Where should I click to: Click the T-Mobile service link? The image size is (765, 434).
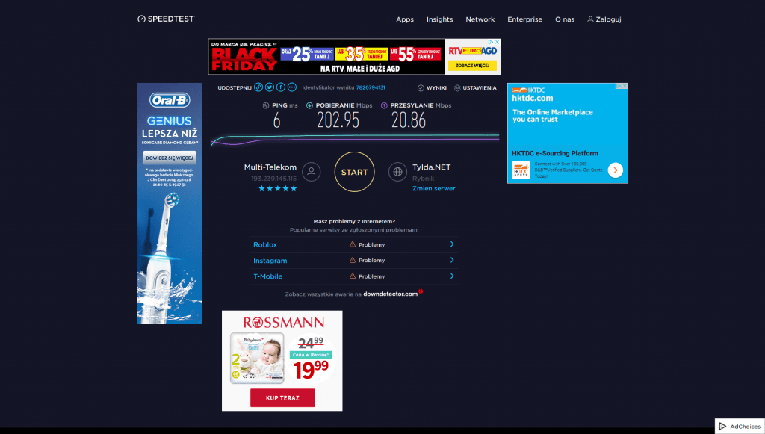(x=268, y=276)
